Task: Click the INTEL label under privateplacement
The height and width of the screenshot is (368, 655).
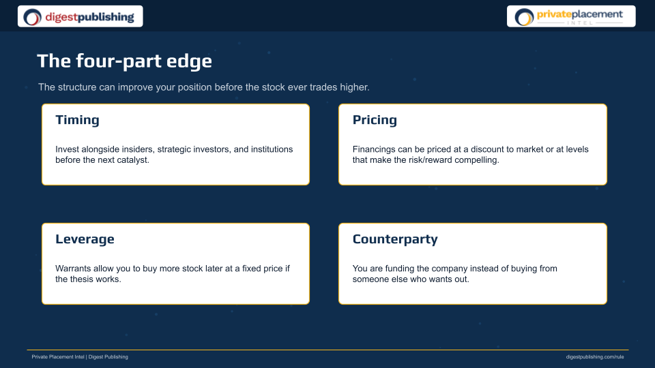Action: [x=580, y=22]
